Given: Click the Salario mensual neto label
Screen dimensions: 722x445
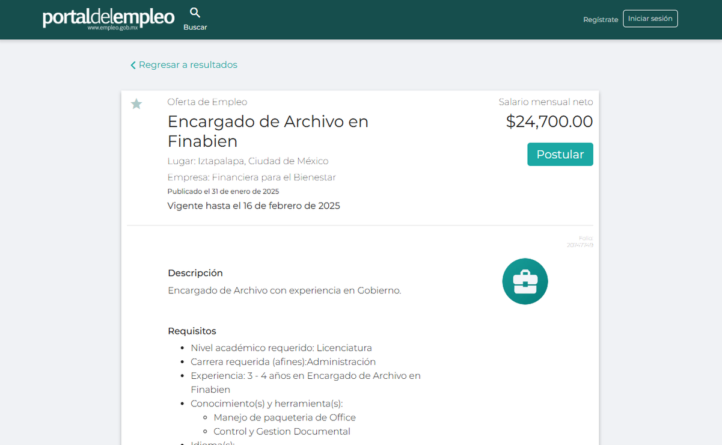Looking at the screenshot, I should click(546, 102).
